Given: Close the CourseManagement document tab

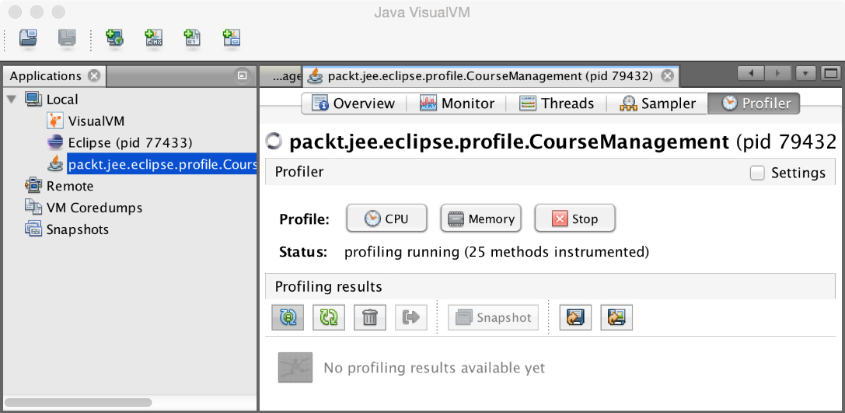Looking at the screenshot, I should (667, 76).
